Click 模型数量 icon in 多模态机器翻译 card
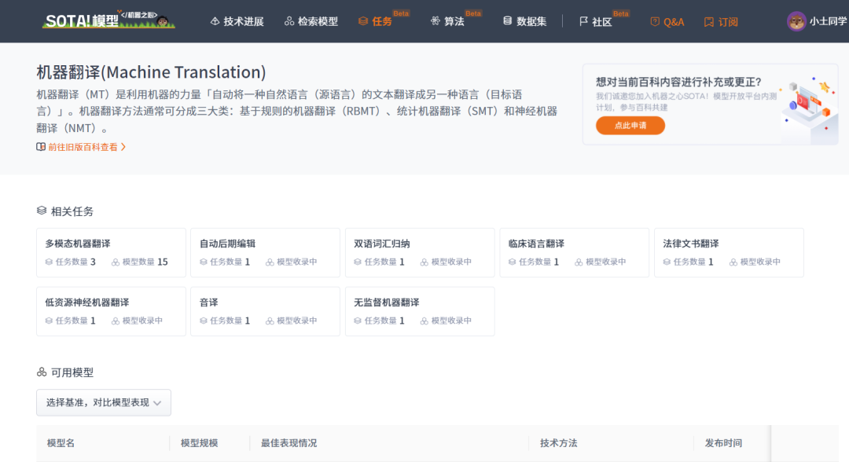Screen dimensions: 849x462 tap(116, 262)
